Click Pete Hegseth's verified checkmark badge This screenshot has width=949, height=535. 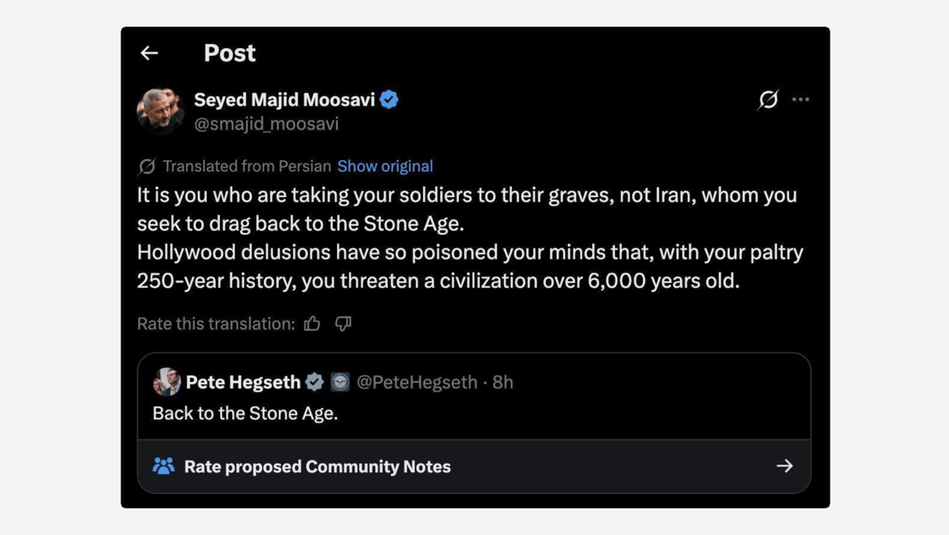pos(315,382)
